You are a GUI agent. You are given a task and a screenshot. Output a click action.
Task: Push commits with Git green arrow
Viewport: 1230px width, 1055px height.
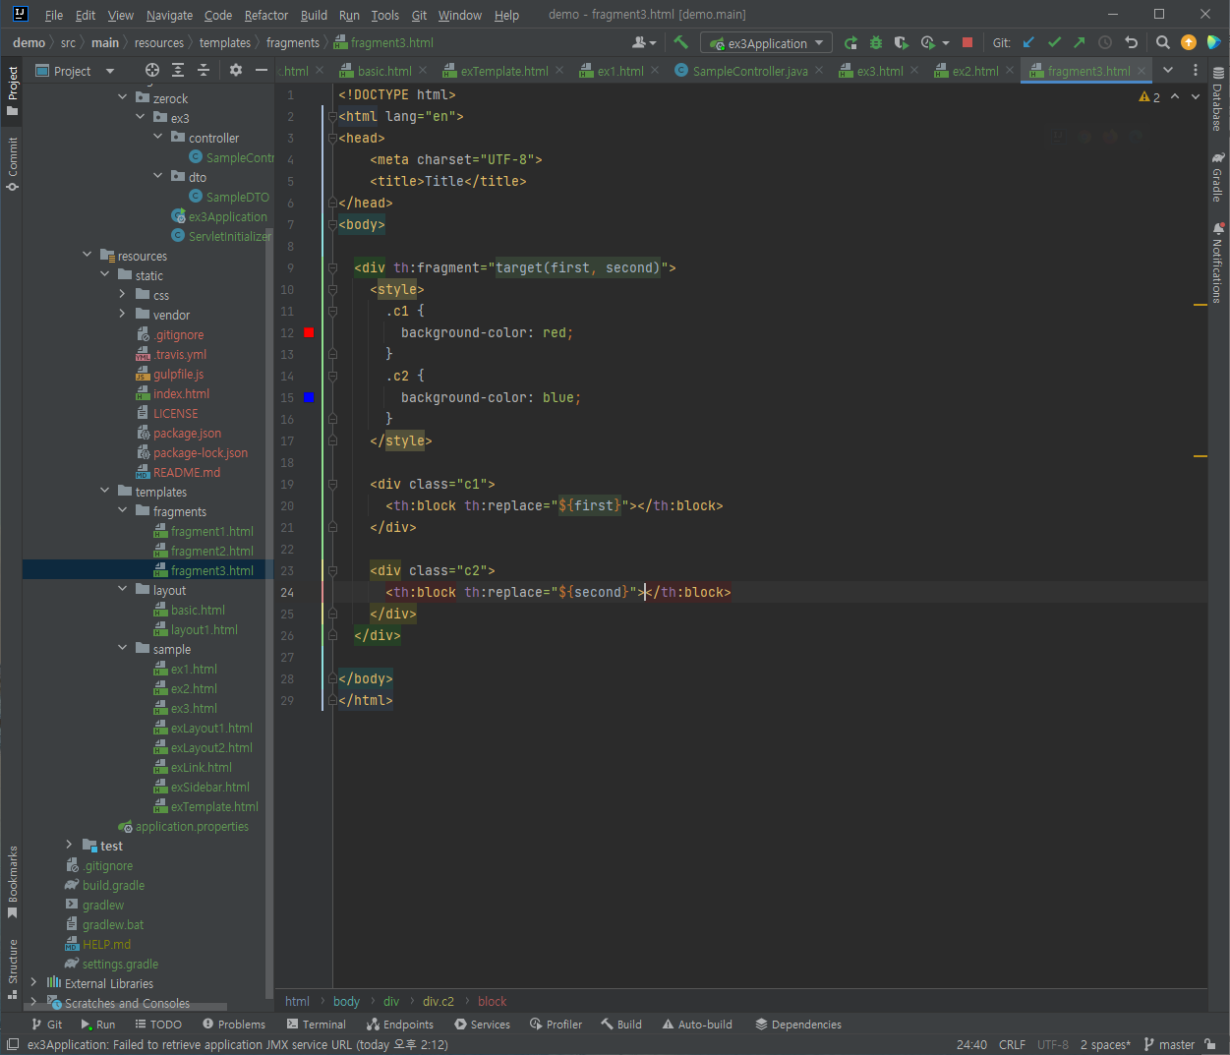pyautogui.click(x=1080, y=42)
